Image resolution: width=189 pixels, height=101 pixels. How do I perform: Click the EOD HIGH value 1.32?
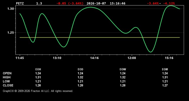(80, 77)
